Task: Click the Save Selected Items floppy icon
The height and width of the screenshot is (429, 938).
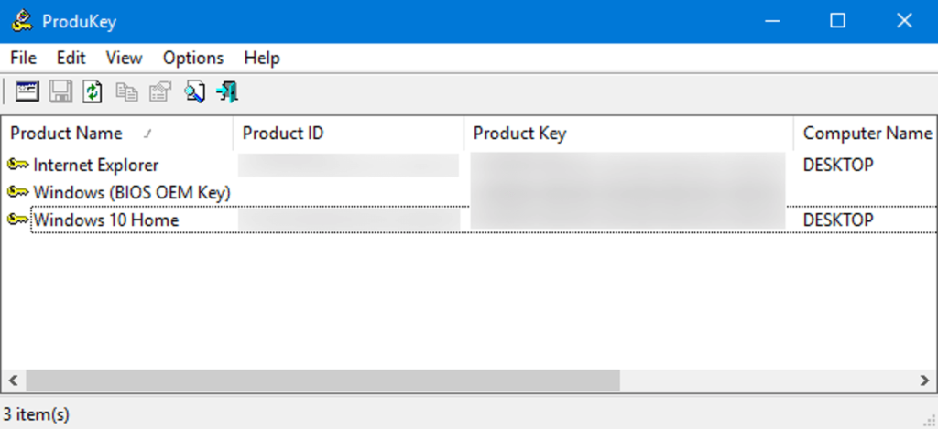Action: click(x=60, y=91)
